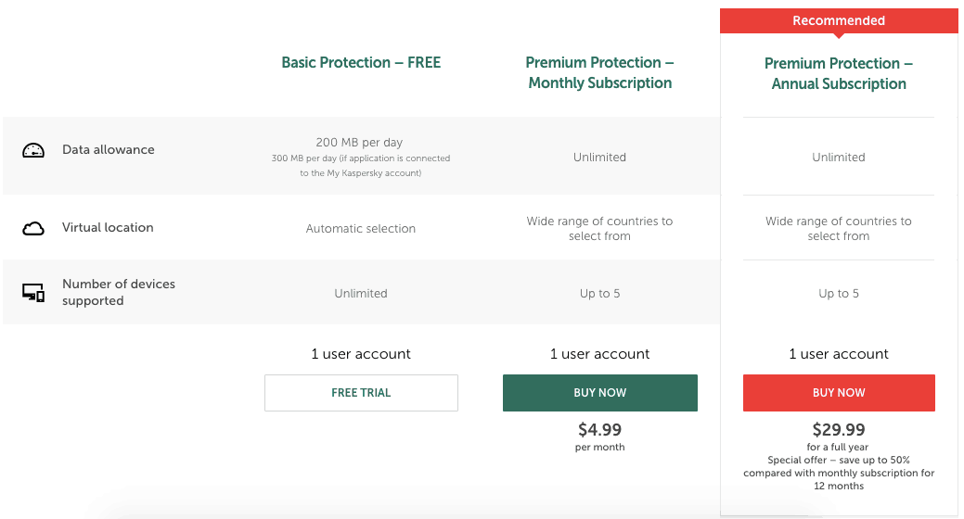Click 1 user account under Basic Protection
Viewport: 964px width, 519px height.
pos(361,354)
